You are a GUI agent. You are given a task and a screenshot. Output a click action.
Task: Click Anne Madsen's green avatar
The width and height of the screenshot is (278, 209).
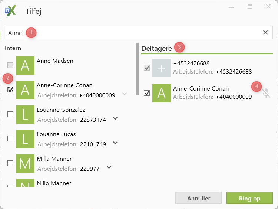(x=25, y=65)
